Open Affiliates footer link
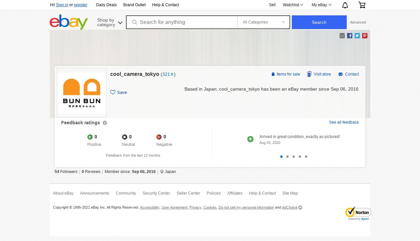The height and width of the screenshot is (241, 420). 235,193
